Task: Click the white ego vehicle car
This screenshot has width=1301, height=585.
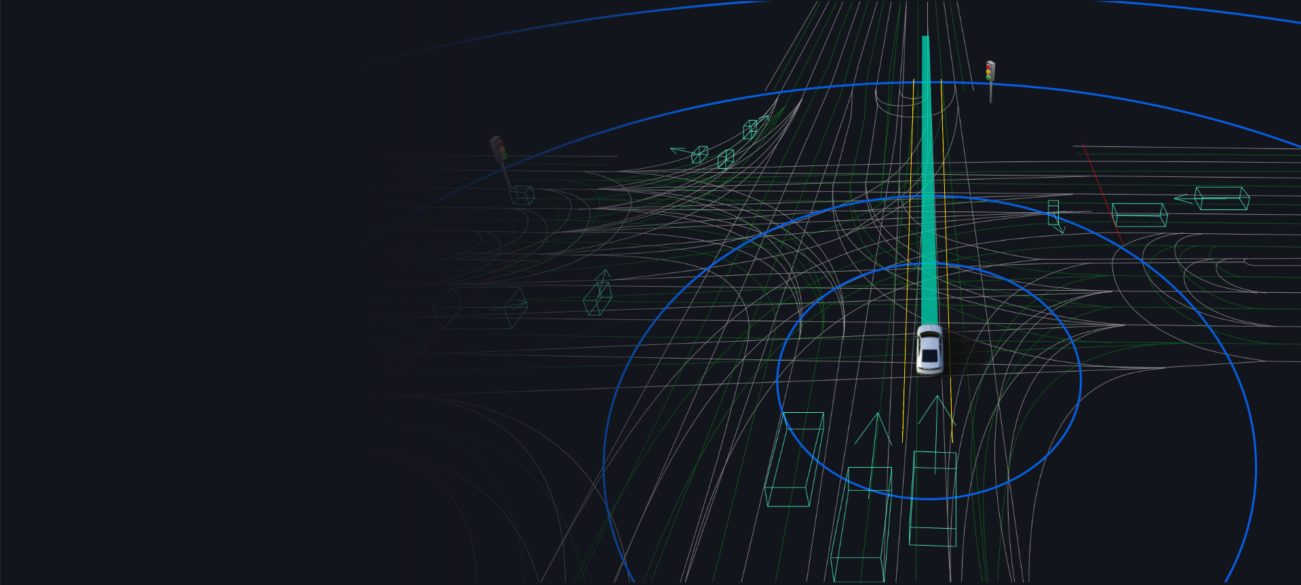Action: point(929,350)
